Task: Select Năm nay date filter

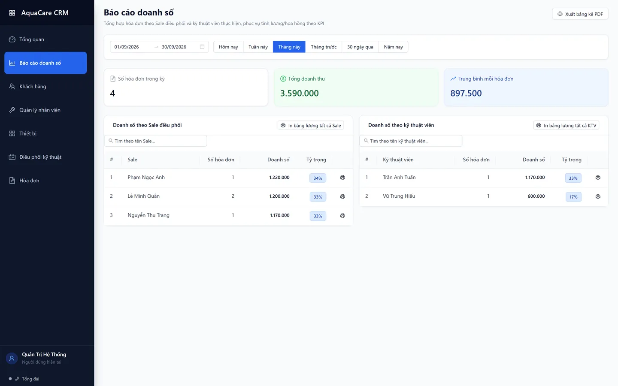Action: (x=393, y=47)
